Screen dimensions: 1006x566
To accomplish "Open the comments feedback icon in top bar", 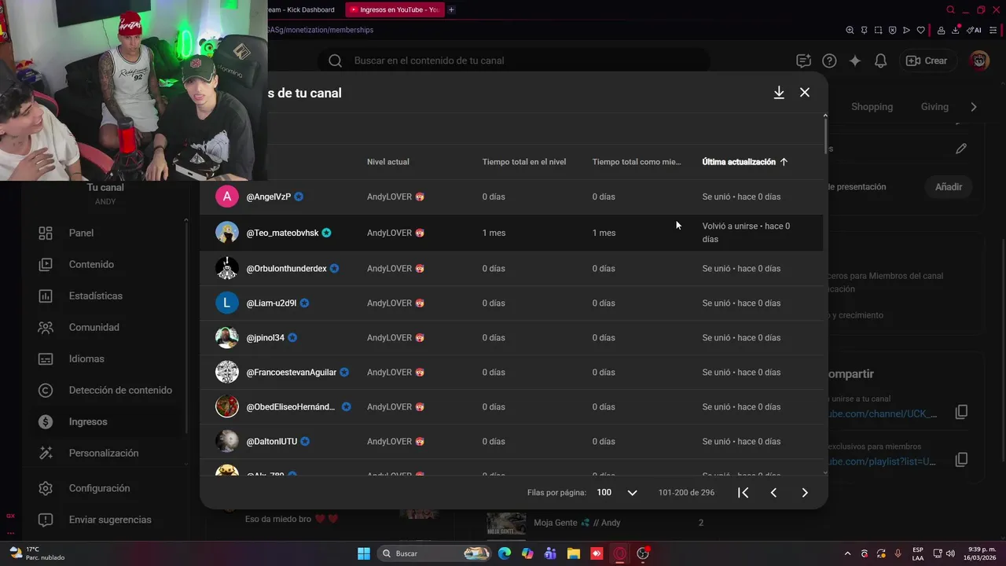I will click(803, 61).
